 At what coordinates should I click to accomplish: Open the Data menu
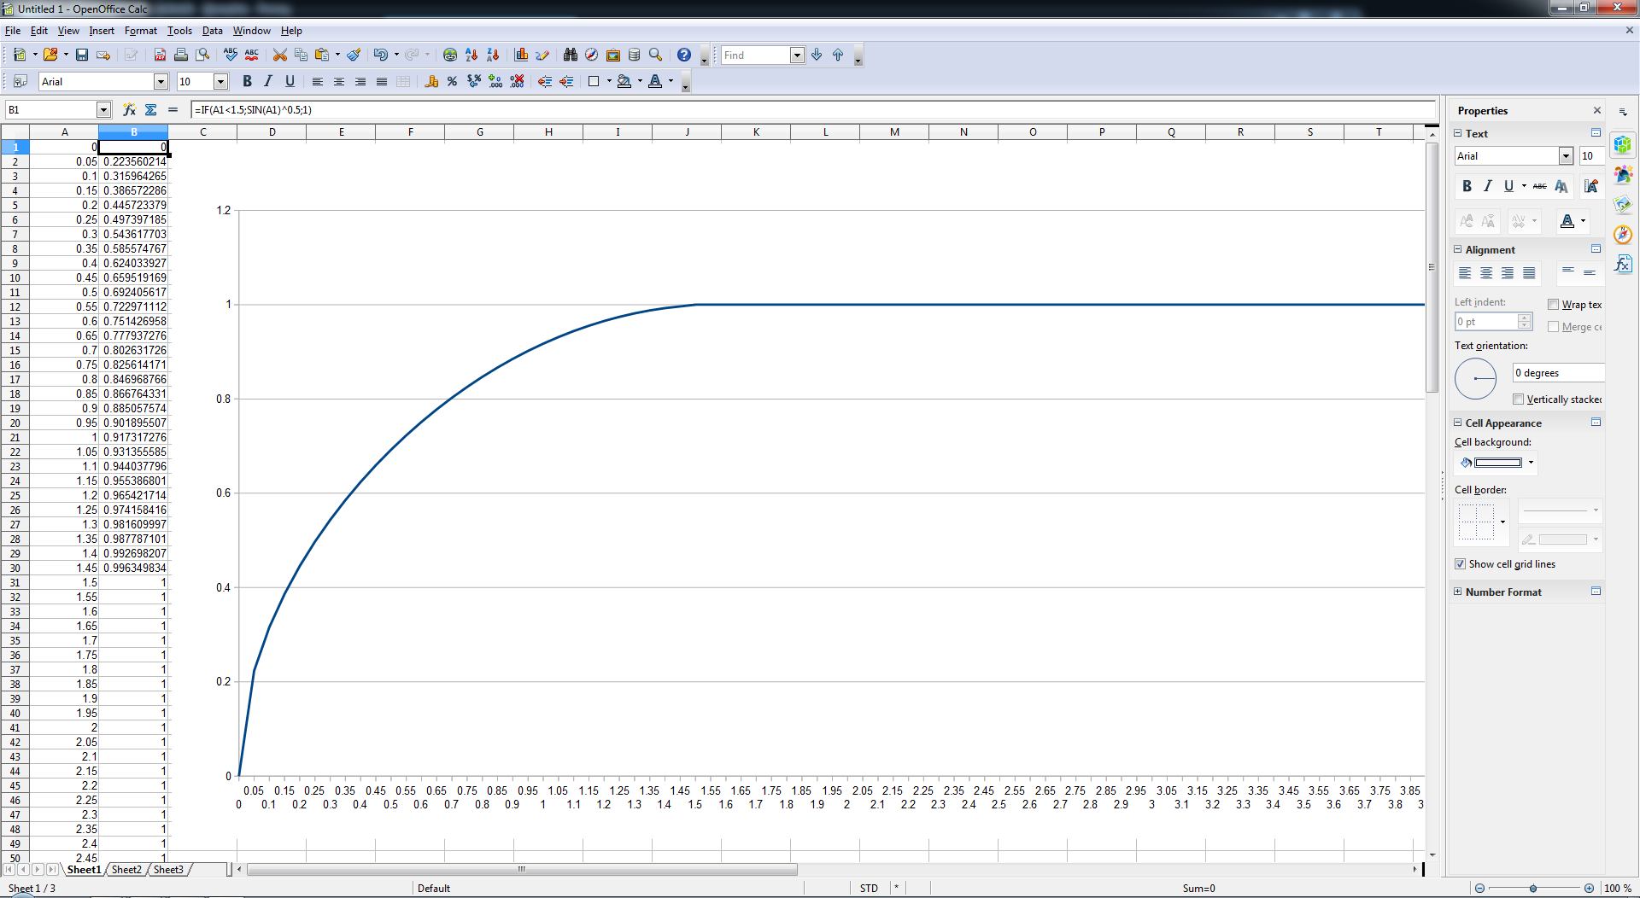click(x=212, y=31)
